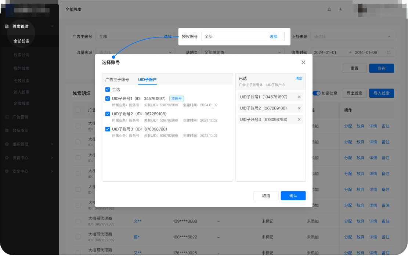Image resolution: width=408 pixels, height=256 pixels.
Task: Click the download icon in the top bar
Action: pyautogui.click(x=340, y=10)
